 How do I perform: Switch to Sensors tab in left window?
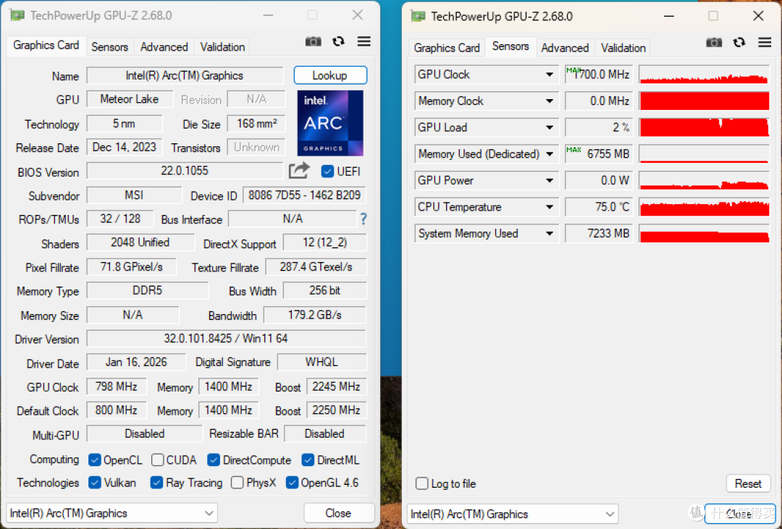point(110,47)
